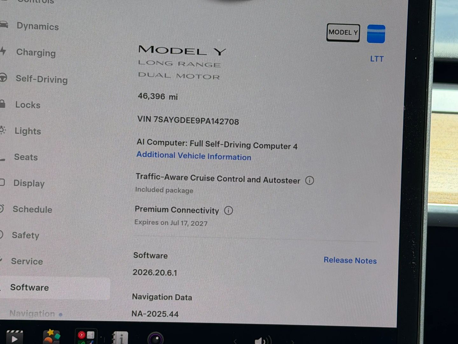Select Self-Driving in sidebar

pos(42,79)
